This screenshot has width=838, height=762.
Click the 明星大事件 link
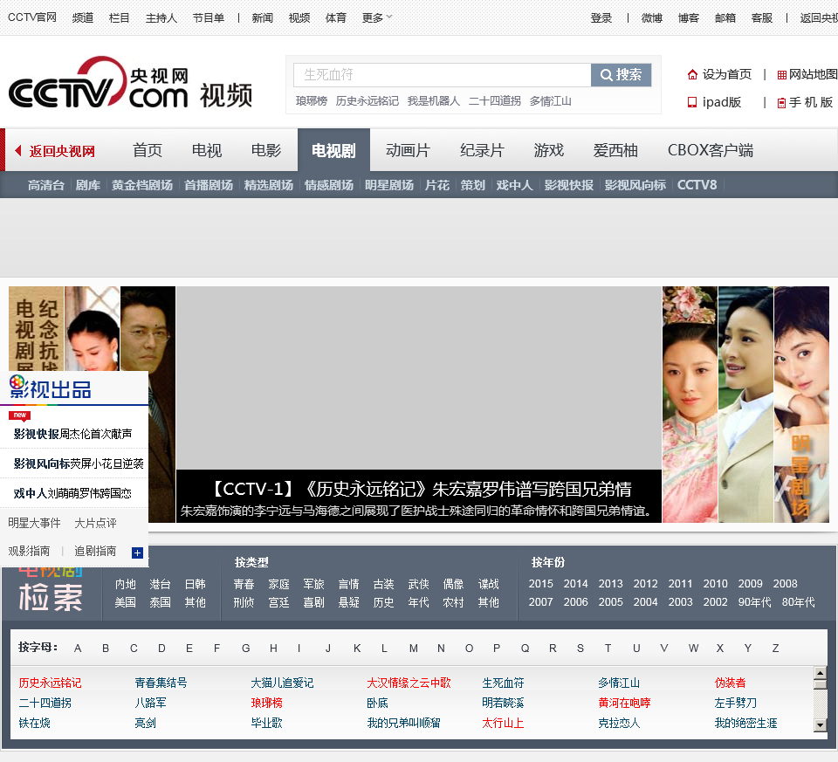[34, 523]
